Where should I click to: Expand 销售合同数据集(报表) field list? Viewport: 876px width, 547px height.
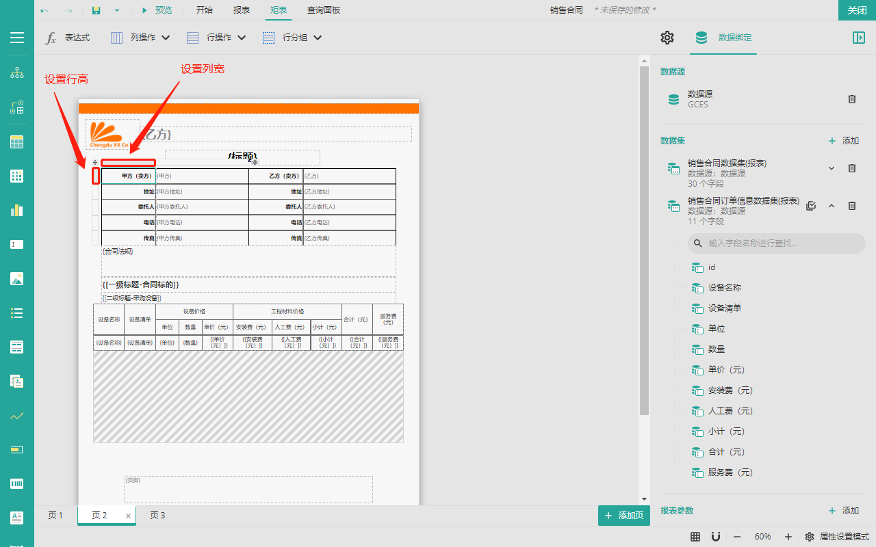point(832,168)
